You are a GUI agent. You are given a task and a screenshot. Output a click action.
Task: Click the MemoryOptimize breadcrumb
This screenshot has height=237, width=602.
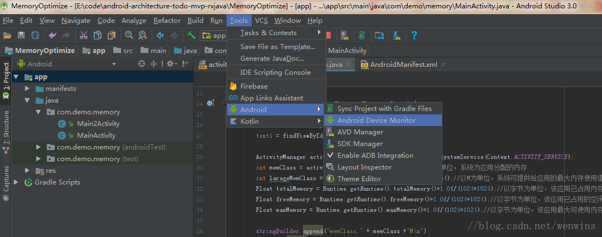40,51
